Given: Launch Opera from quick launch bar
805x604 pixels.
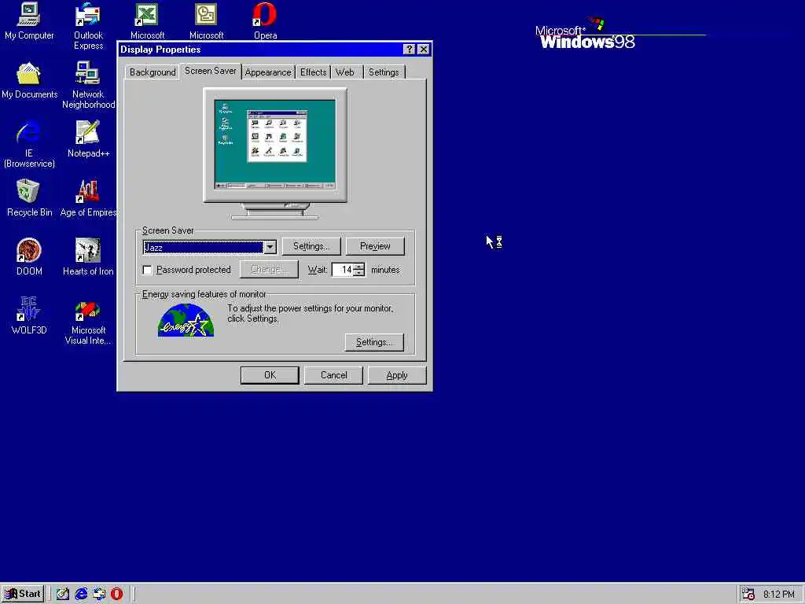Looking at the screenshot, I should click(x=117, y=594).
